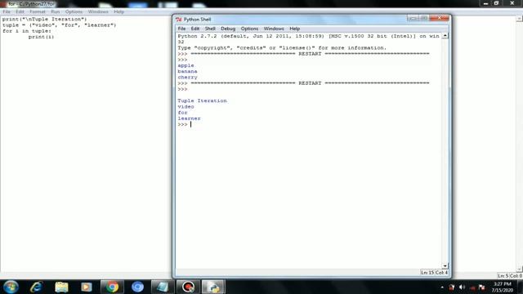Screen dimensions: 523x294
Task: Close the editor window
Action: [512, 3]
